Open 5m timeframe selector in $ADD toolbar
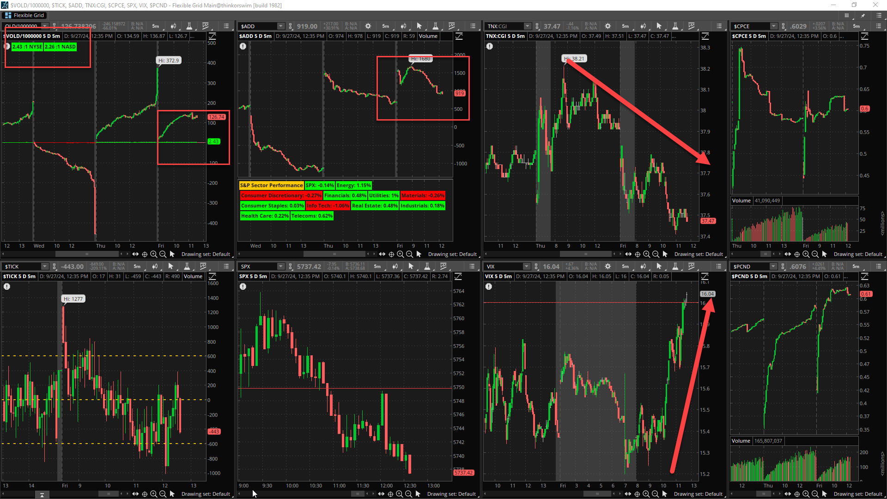This screenshot has width=887, height=499. pos(386,26)
